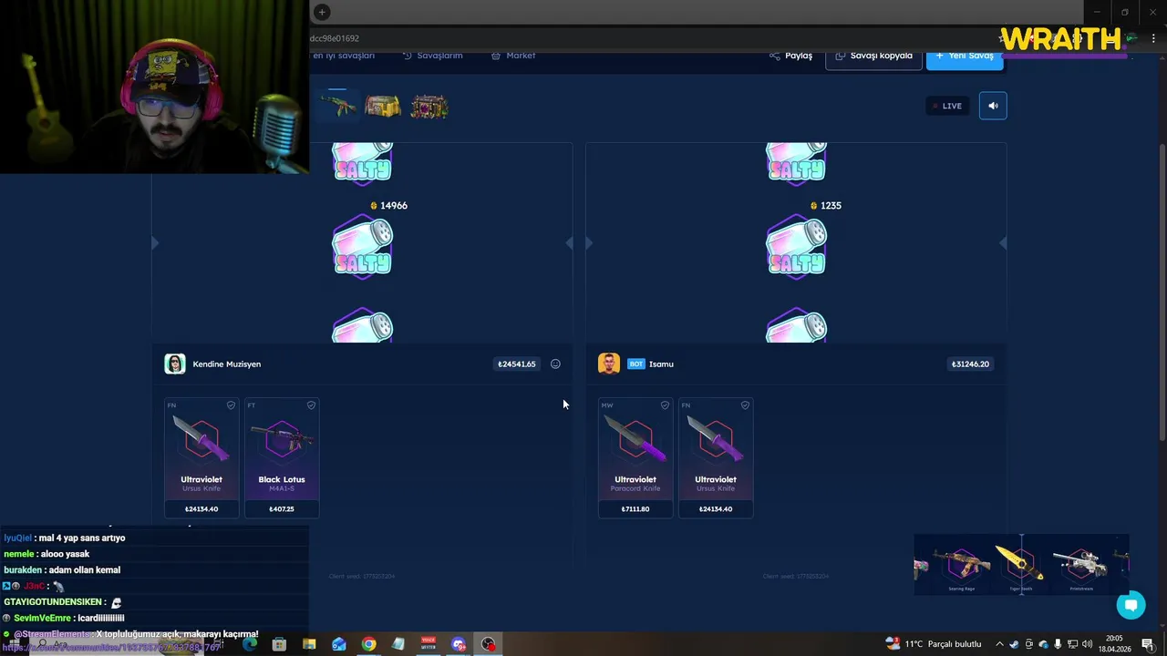Open Google Chrome from the taskbar
This screenshot has height=656, width=1167.
(x=368, y=644)
